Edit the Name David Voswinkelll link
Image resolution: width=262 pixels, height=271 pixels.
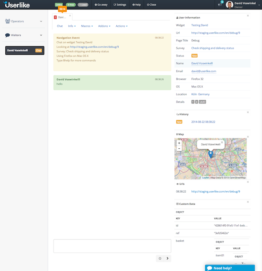(x=202, y=63)
